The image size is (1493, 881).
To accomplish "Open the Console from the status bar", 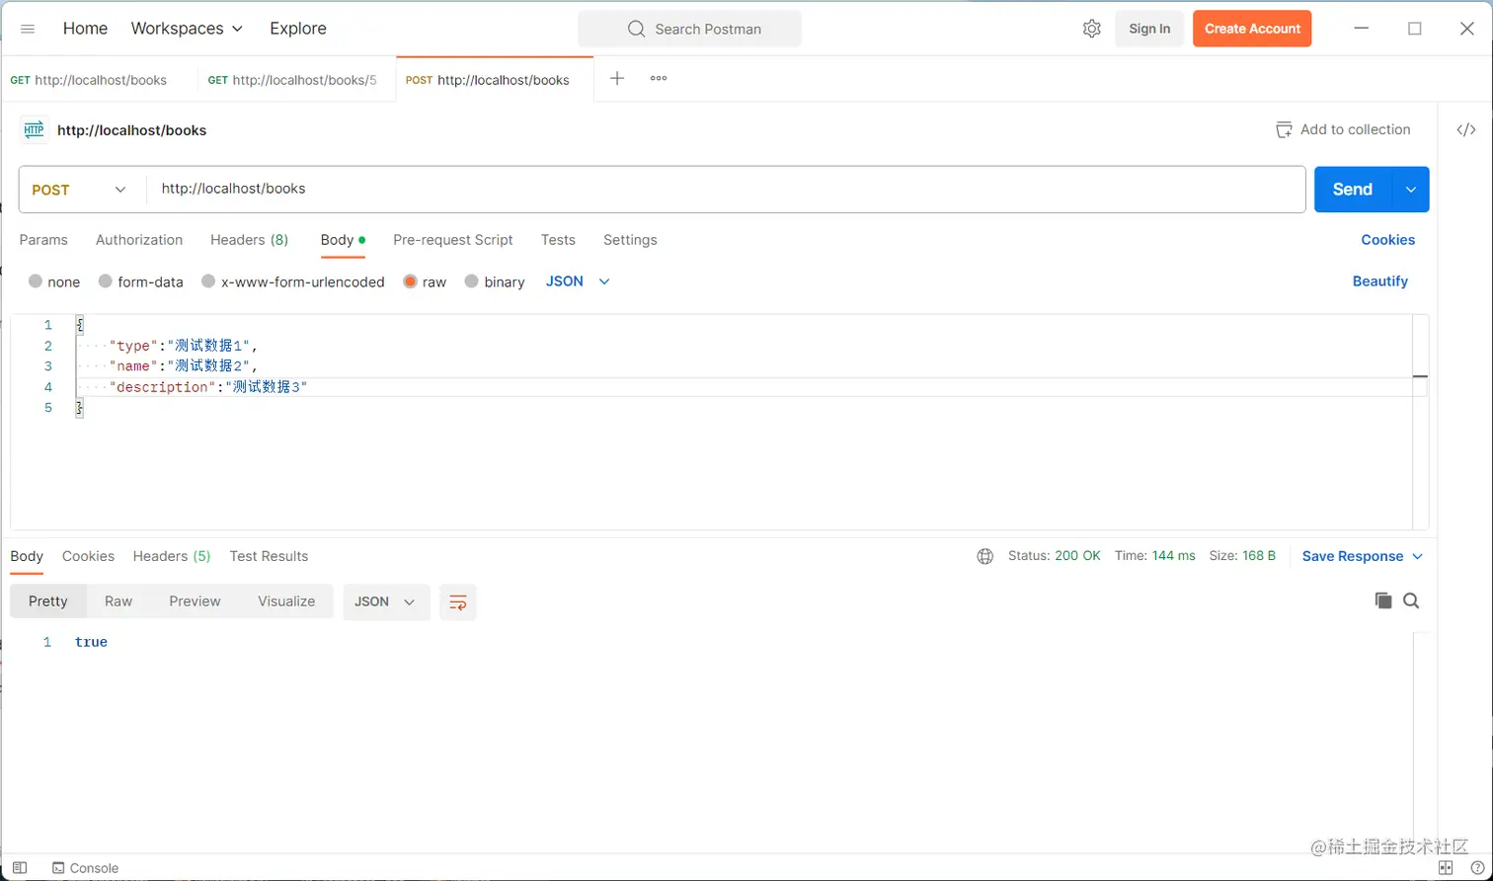I will pyautogui.click(x=85, y=868).
